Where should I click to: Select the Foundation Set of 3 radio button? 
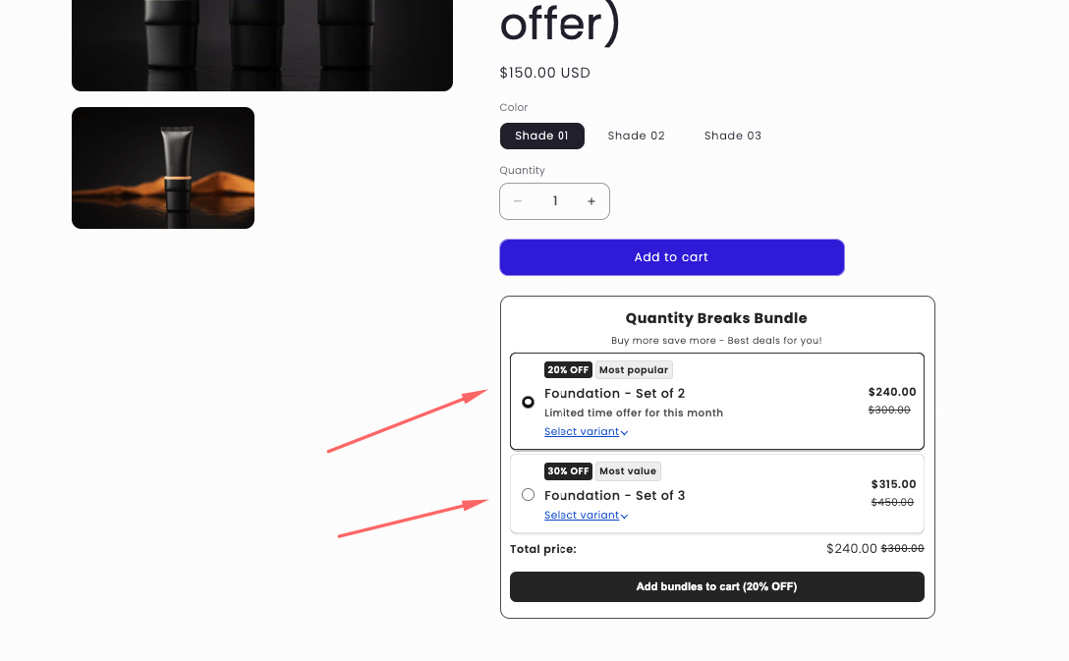point(529,495)
